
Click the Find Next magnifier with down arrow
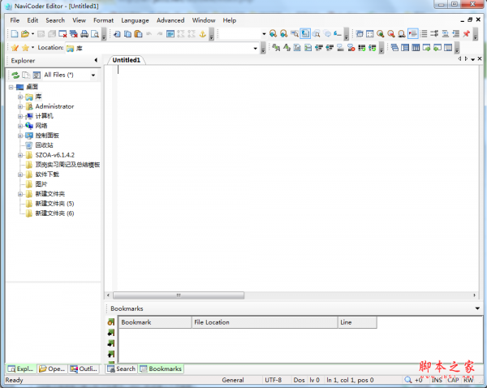(273, 33)
